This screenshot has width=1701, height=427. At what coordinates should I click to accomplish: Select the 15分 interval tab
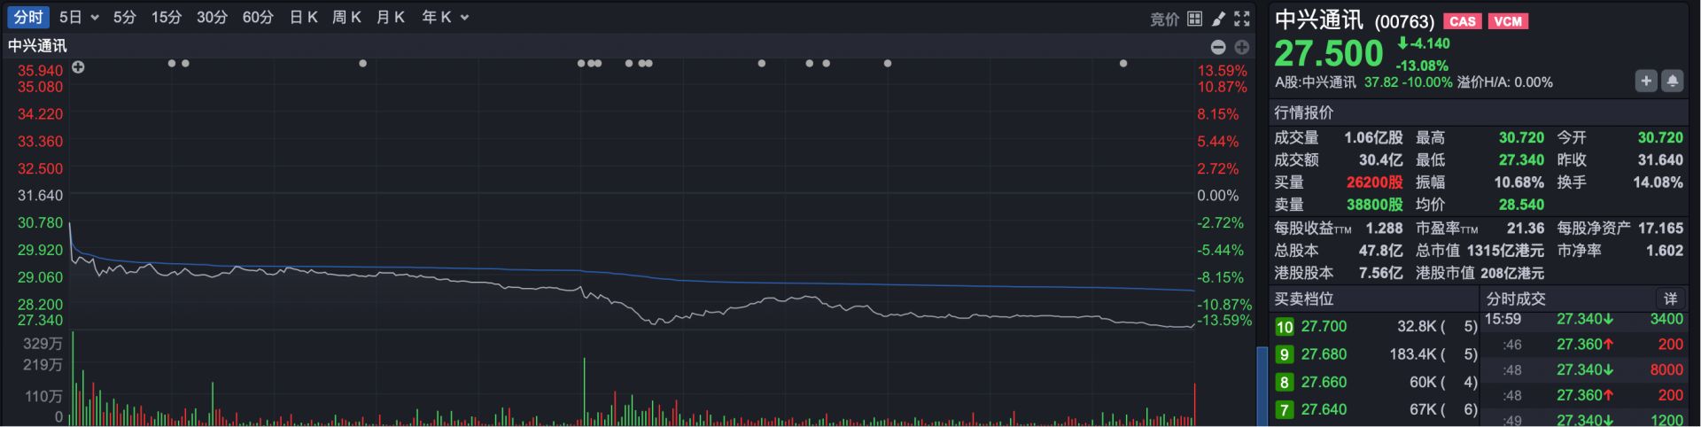coord(166,18)
